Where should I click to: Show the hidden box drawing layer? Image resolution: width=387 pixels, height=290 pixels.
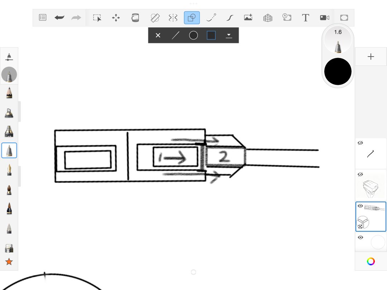[360, 174]
